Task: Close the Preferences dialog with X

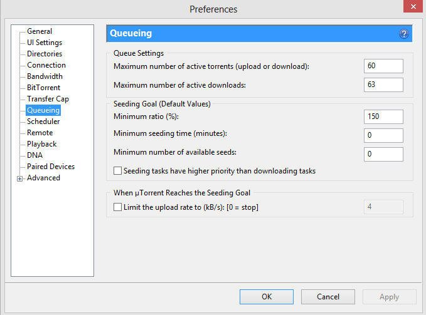Action: point(413,6)
